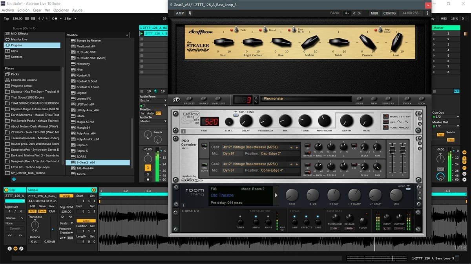The image size is (471, 264).
Task: Open the Ver menu
Action: pos(47,10)
